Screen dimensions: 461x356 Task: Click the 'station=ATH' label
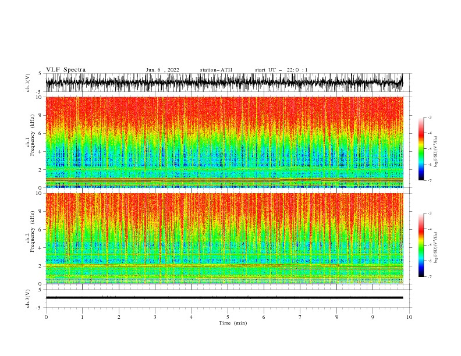click(x=216, y=70)
